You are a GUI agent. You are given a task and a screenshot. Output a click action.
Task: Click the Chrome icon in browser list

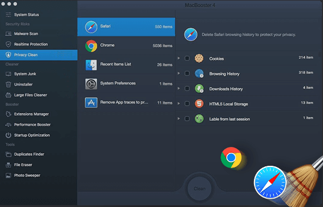pos(91,46)
